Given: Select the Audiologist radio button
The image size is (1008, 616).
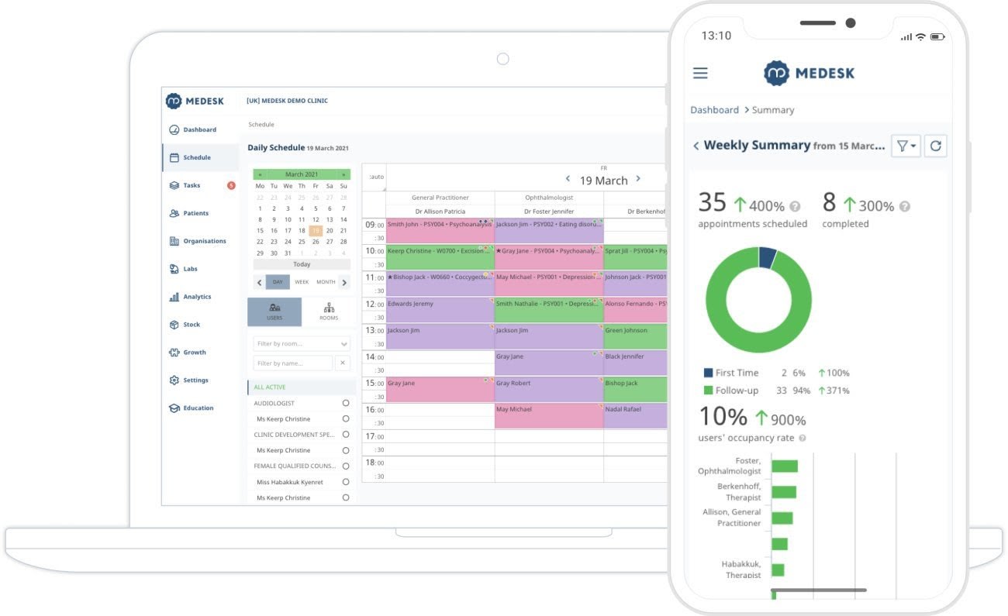Looking at the screenshot, I should [345, 403].
